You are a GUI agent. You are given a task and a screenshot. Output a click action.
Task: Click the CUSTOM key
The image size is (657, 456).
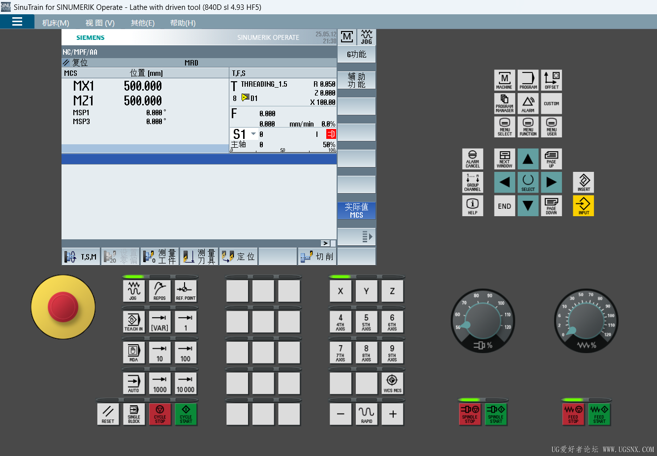click(552, 103)
